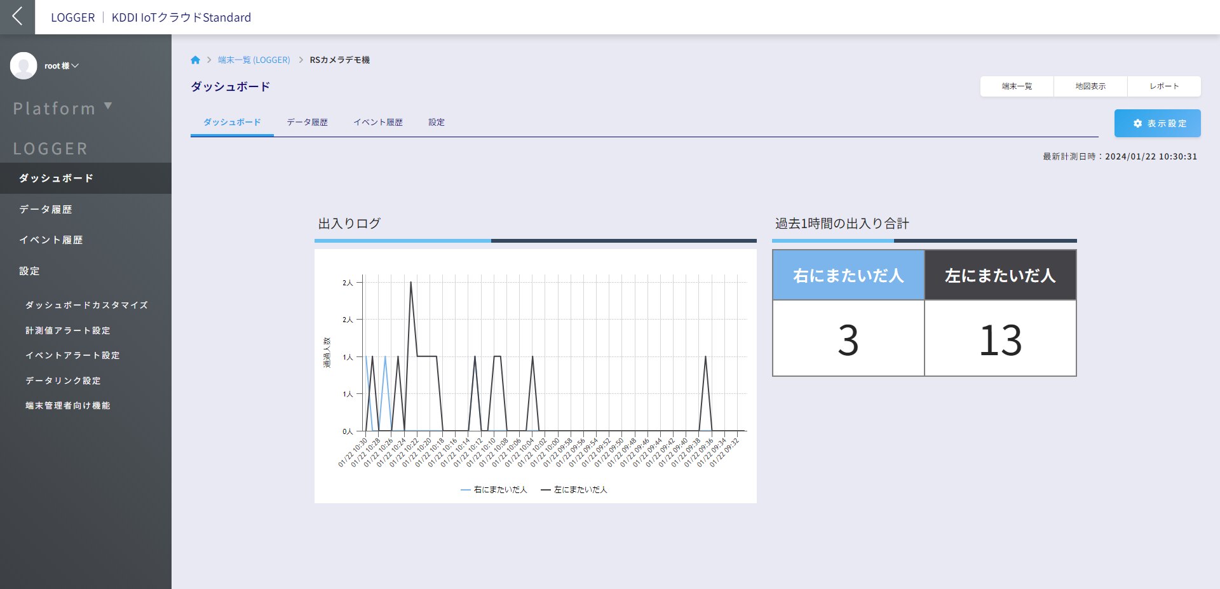The image size is (1220, 589).
Task: Switch to the イベント履歴 tab
Action: point(378,122)
